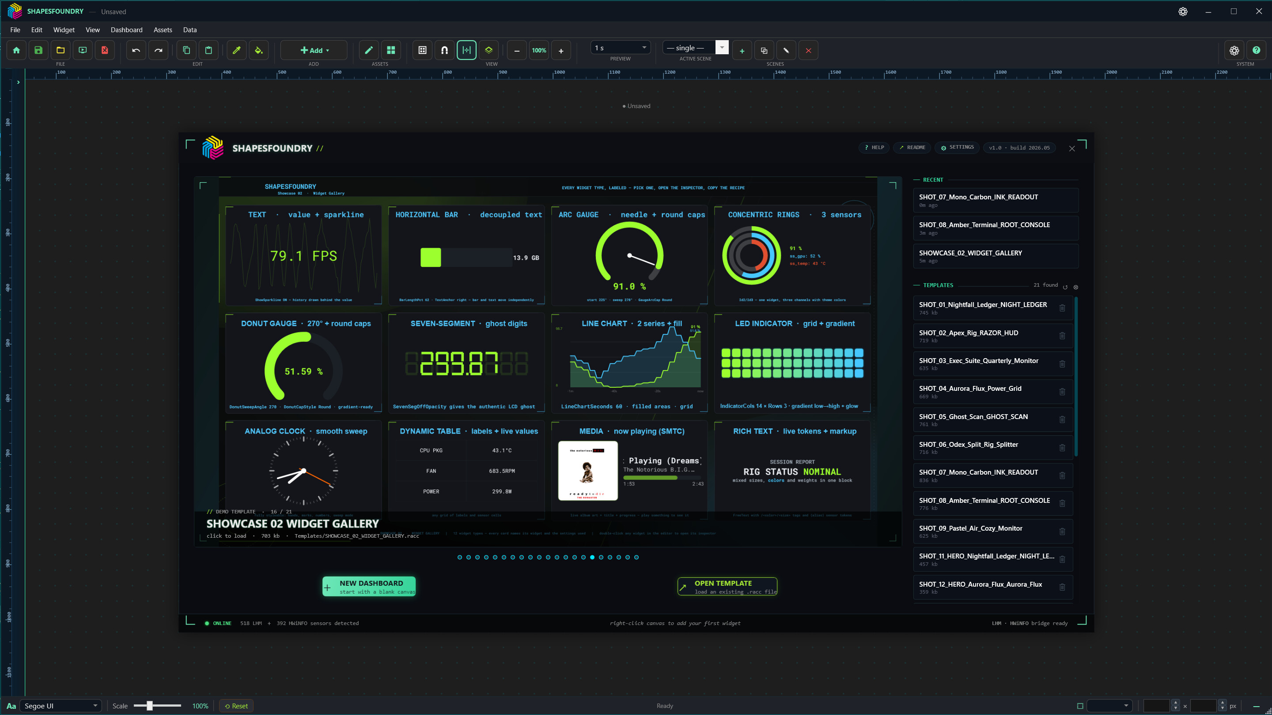Viewport: 1272px width, 715px height.
Task: Reset the scale with Reset button
Action: point(237,706)
